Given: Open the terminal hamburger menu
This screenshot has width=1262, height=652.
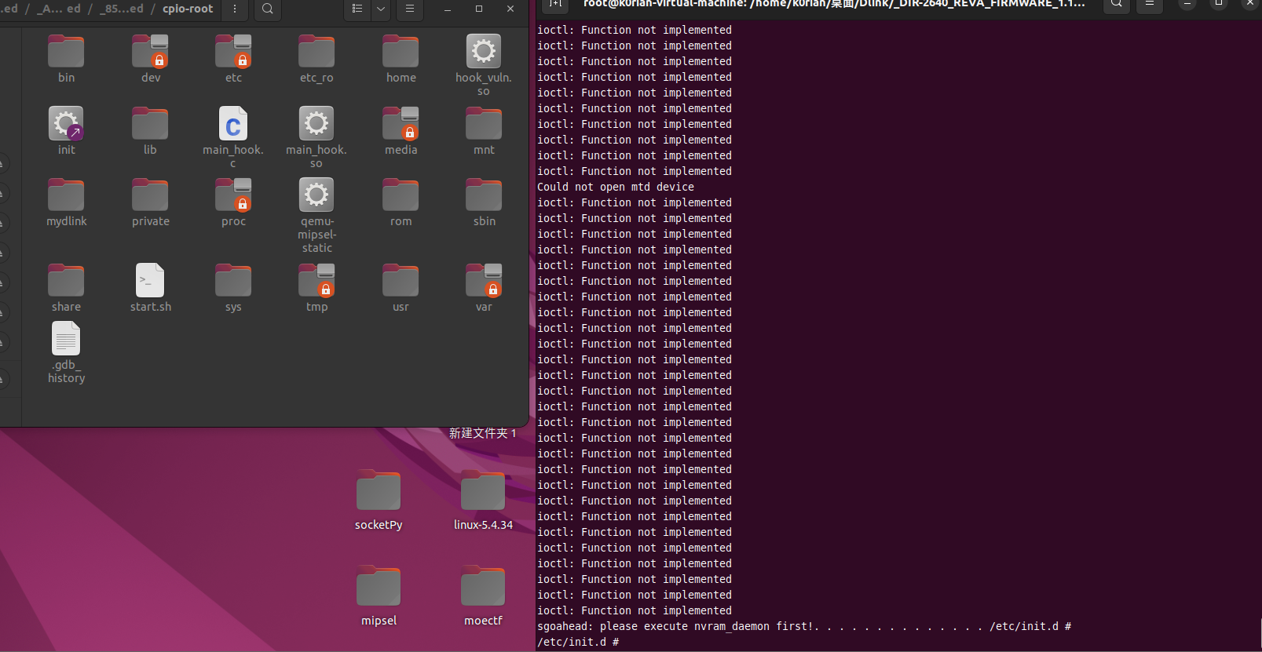Looking at the screenshot, I should [x=1149, y=4].
